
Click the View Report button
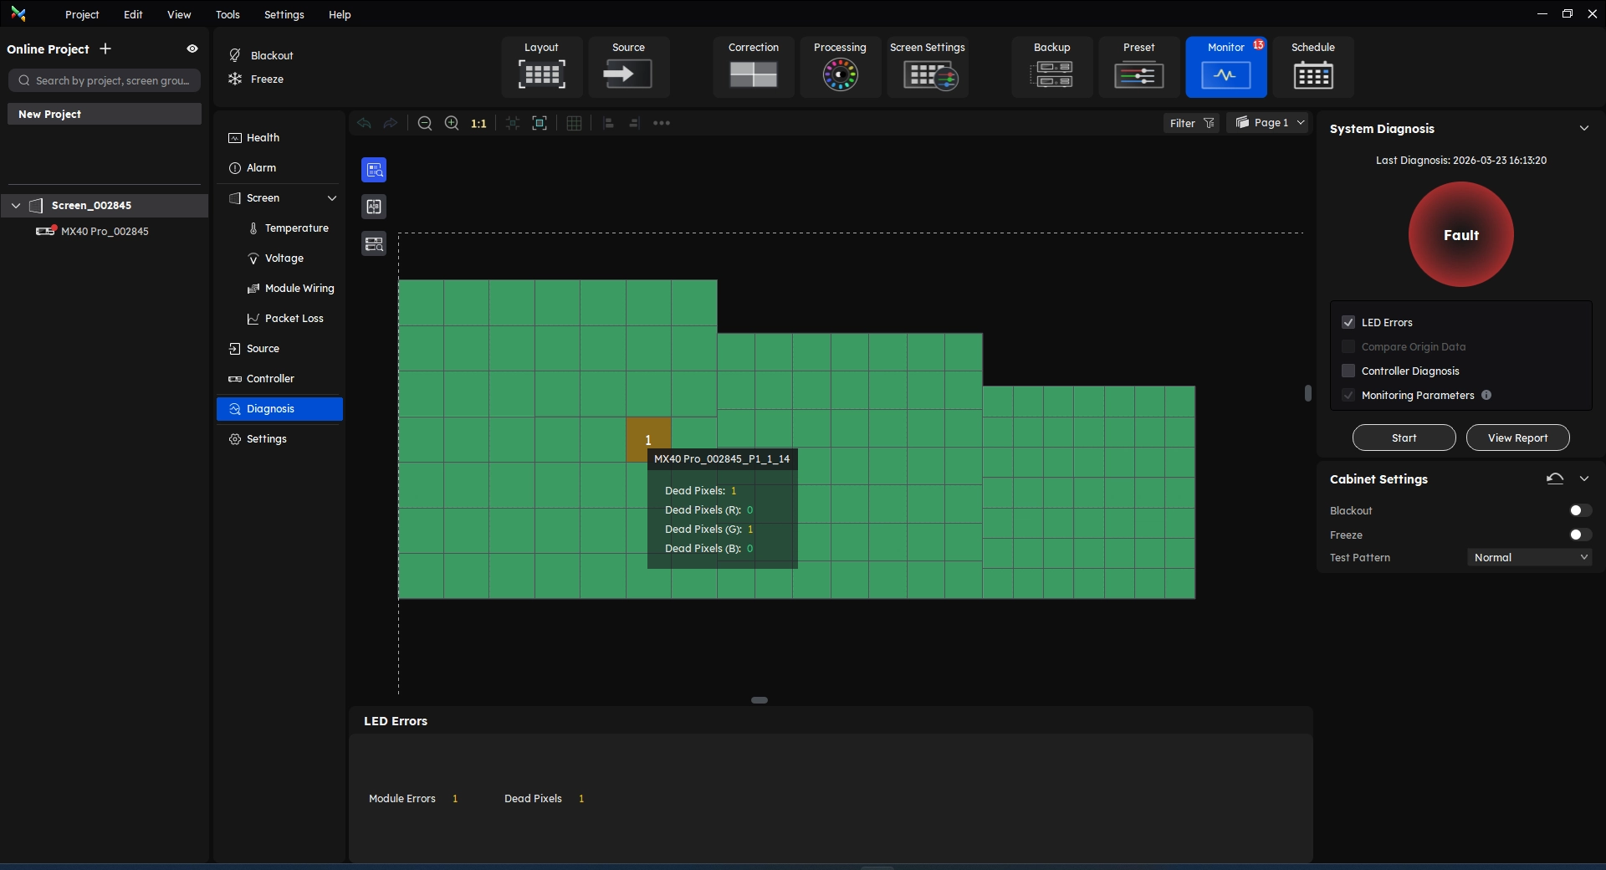tap(1517, 438)
